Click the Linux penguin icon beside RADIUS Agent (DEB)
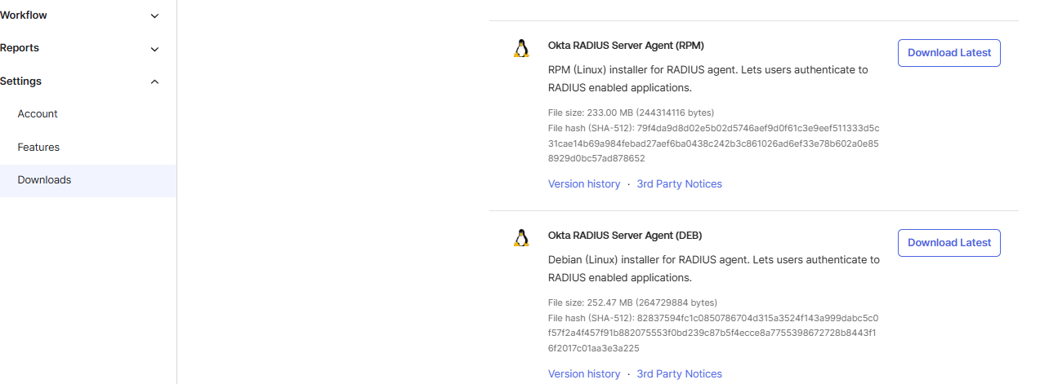Image resolution: width=1040 pixels, height=384 pixels. 520,238
